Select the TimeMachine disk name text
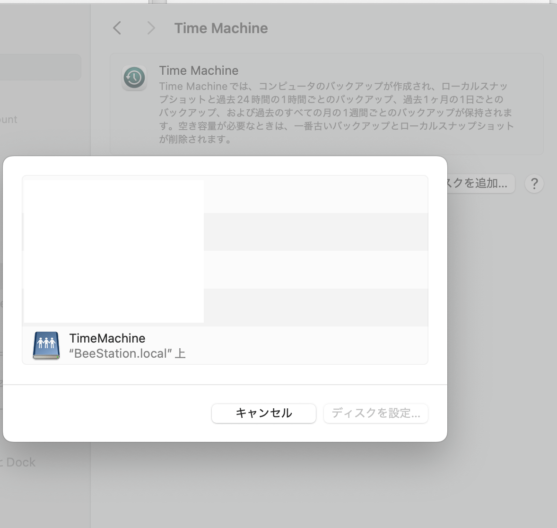Image resolution: width=557 pixels, height=528 pixels. click(x=107, y=338)
